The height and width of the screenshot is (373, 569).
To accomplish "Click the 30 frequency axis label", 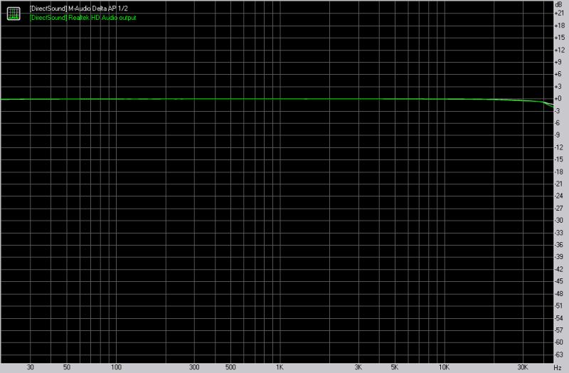I will [30, 368].
